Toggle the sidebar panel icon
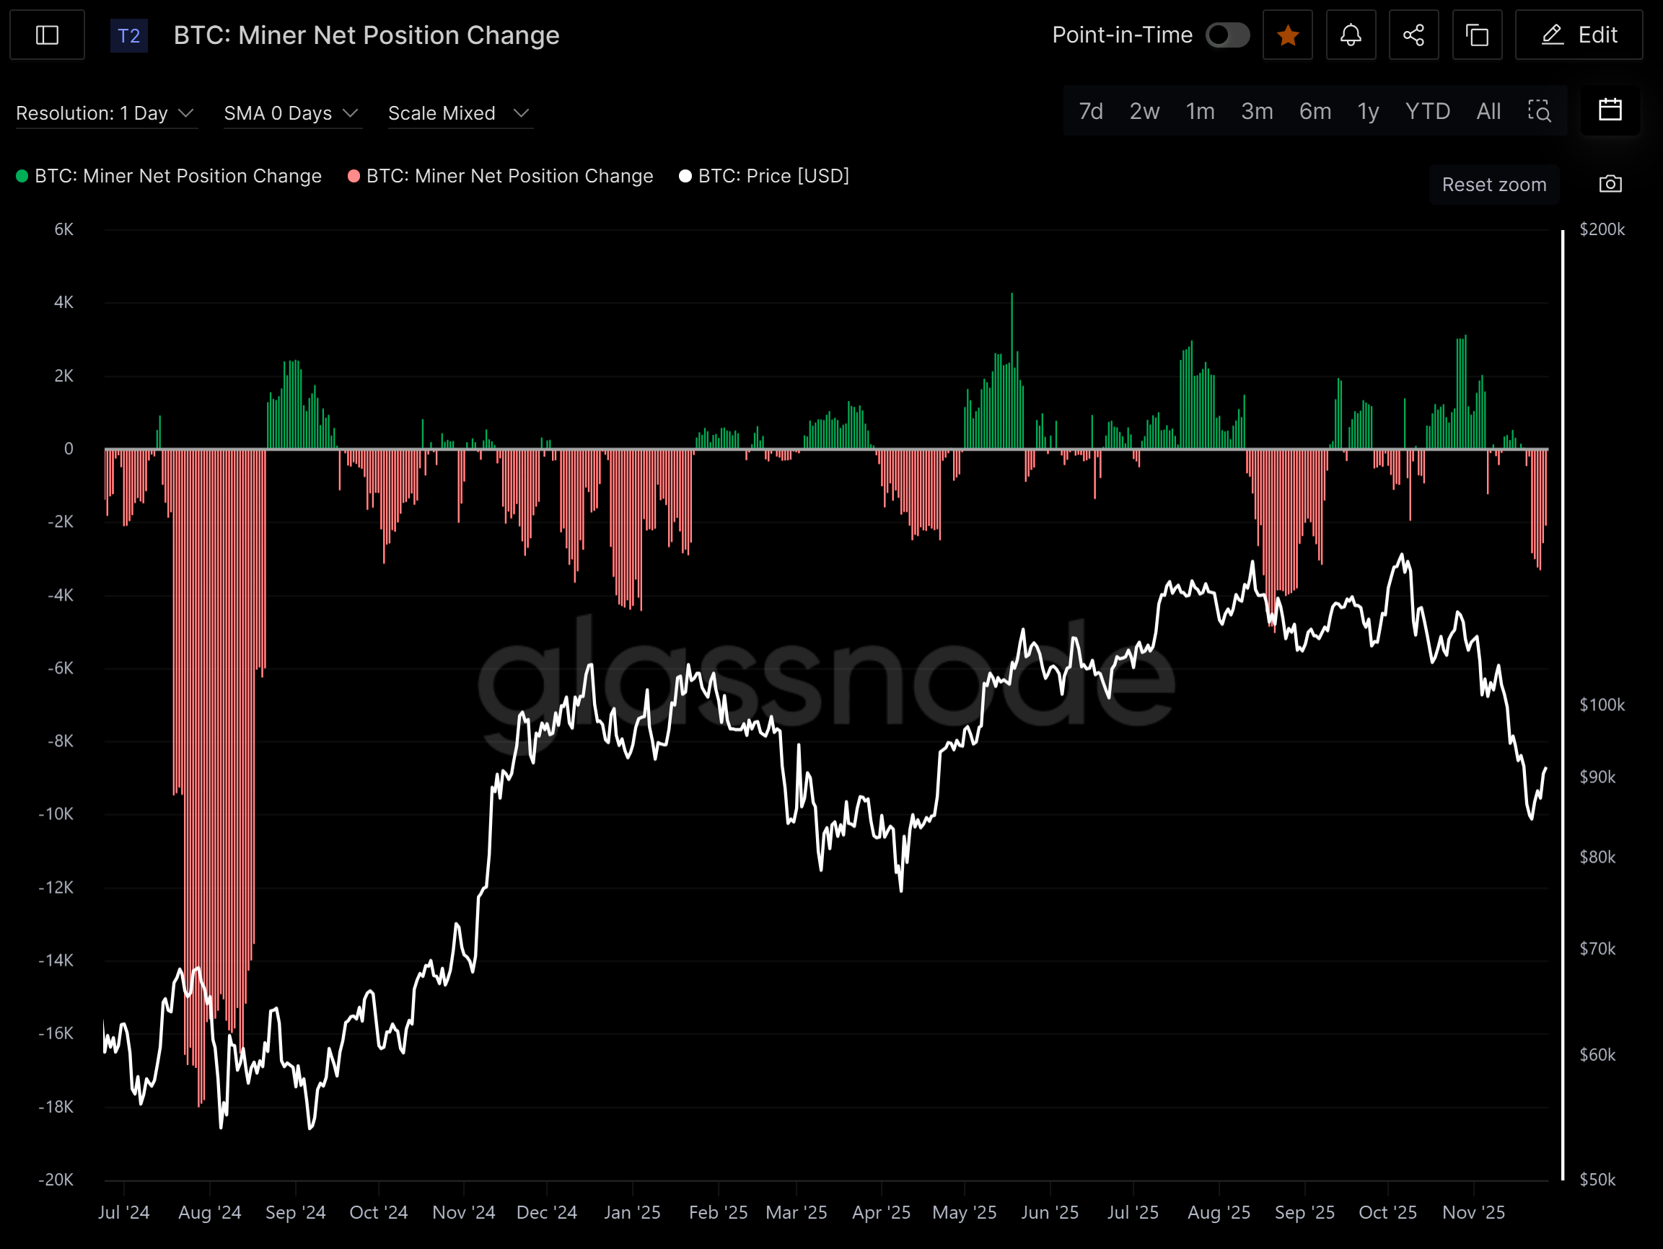1663x1249 pixels. tap(47, 35)
